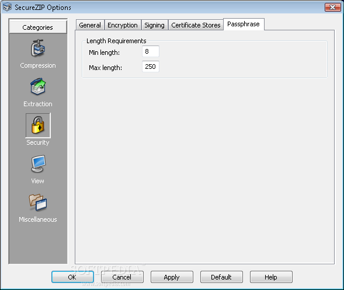Click the Cancel button
The width and height of the screenshot is (344, 290).
coord(122,277)
